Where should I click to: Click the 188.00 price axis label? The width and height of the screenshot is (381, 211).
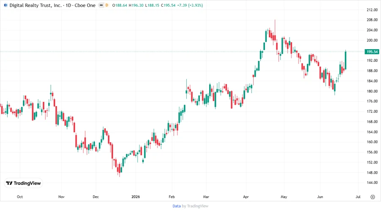[372, 71]
